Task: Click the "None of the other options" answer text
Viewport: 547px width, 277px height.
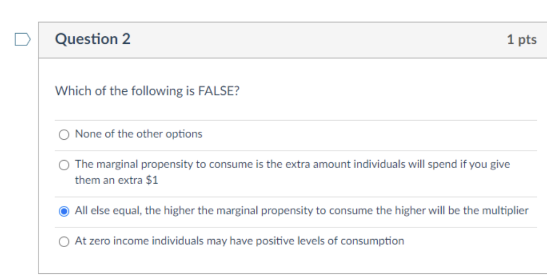Action: 138,134
